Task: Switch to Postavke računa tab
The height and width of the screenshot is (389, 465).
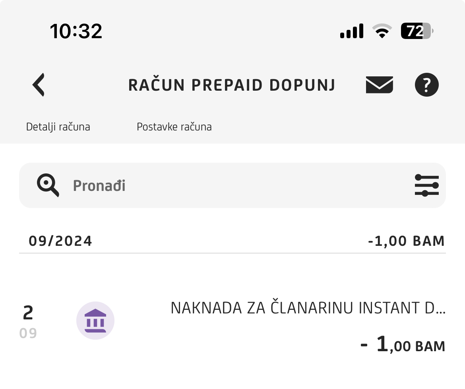Action: (x=174, y=127)
